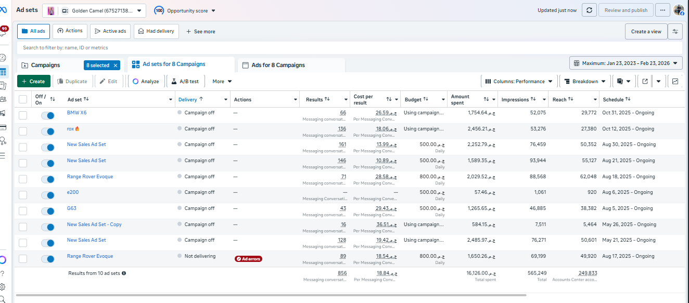Refresh data with the circular arrows button

tap(589, 10)
